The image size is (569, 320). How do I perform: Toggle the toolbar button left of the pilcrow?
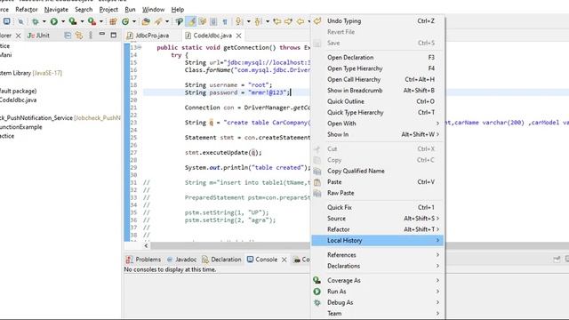[213, 21]
